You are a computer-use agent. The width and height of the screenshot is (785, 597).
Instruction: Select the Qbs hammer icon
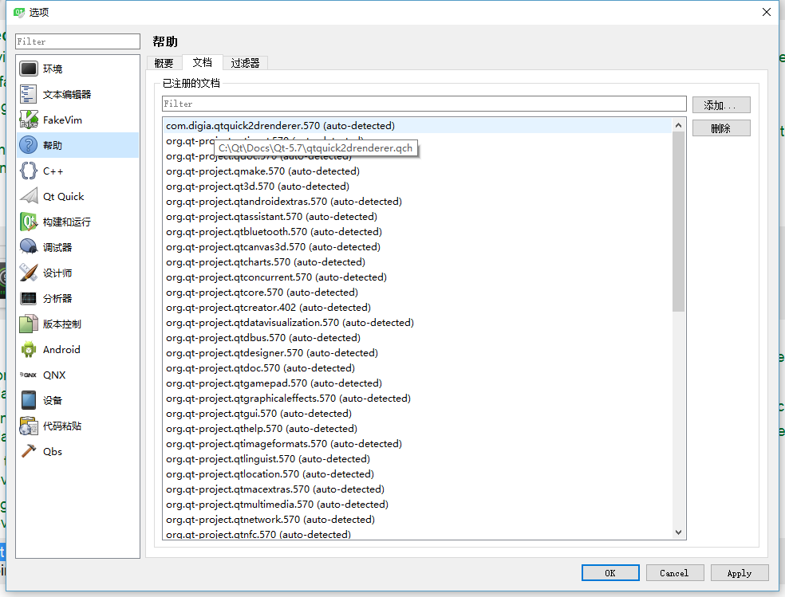(29, 451)
